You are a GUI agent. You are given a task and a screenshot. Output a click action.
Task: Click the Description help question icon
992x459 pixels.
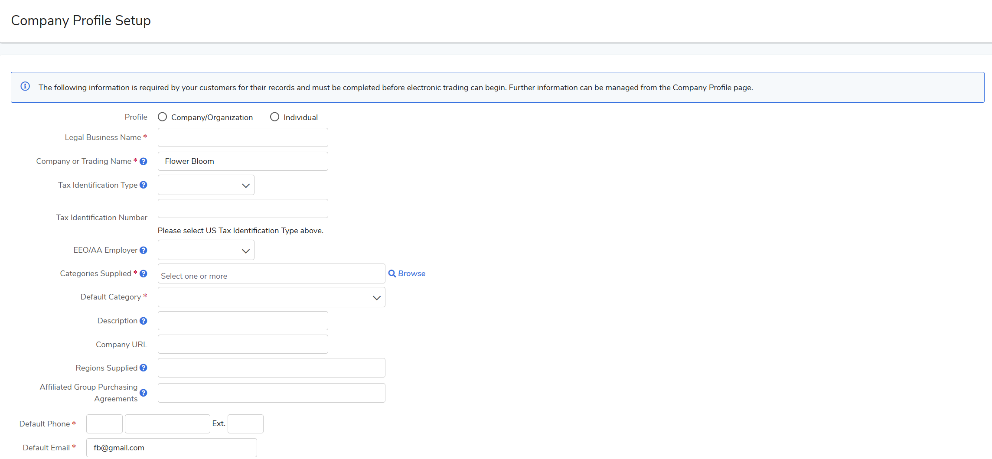pos(144,321)
